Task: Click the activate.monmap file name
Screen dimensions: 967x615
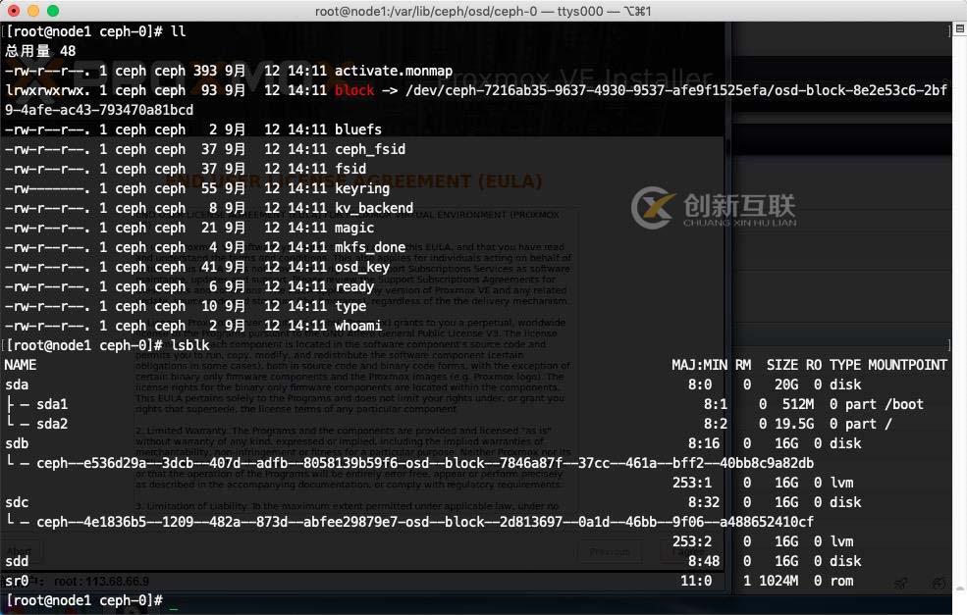Action: [x=394, y=71]
